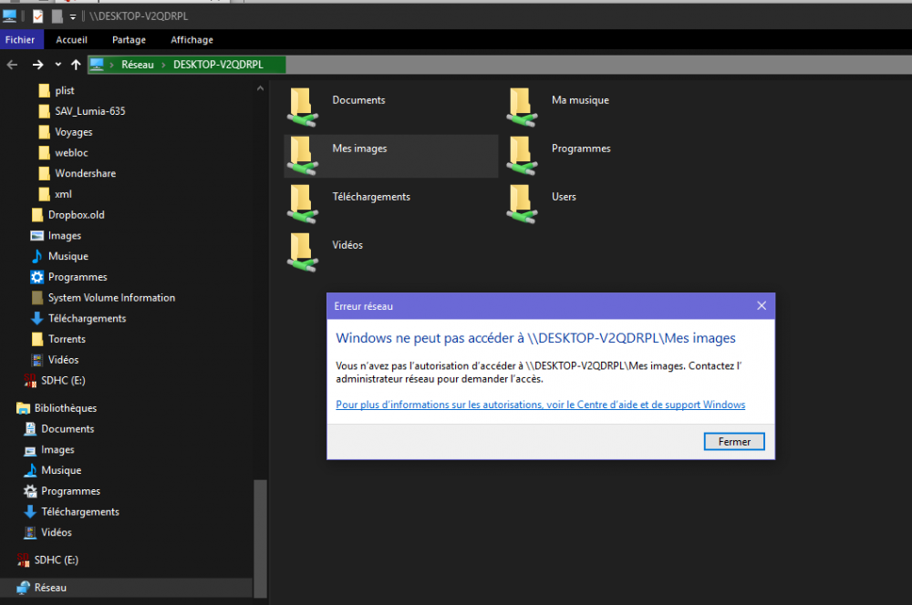Open the Téléchargements shared network folder
The width and height of the screenshot is (912, 605).
pos(302,201)
